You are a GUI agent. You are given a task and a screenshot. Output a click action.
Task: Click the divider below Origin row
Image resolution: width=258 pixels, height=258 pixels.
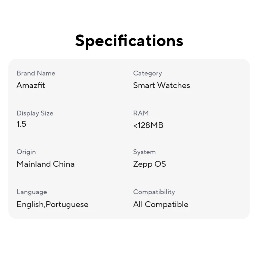click(129, 178)
